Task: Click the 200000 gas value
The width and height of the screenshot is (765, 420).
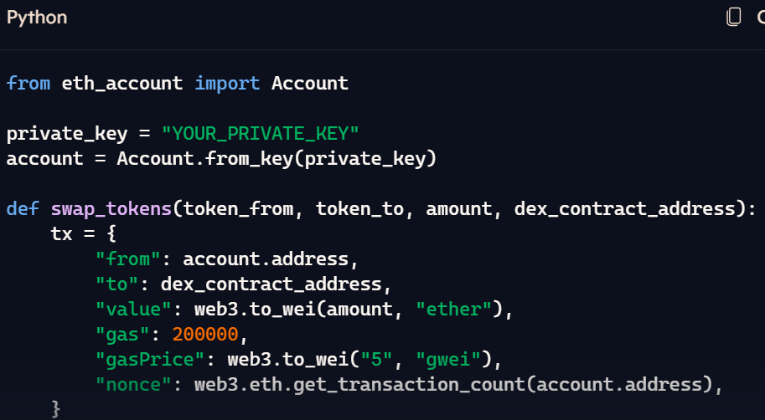Action: (205, 335)
